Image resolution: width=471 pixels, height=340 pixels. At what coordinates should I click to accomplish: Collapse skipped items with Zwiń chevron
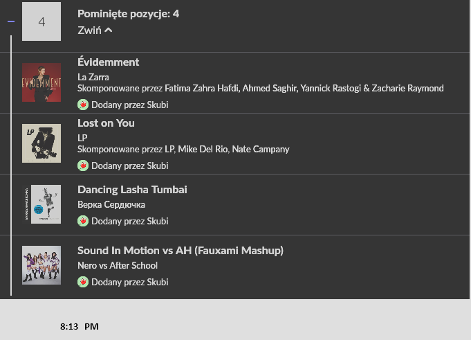95,30
